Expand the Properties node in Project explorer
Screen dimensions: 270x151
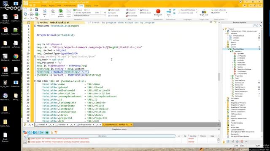[230, 76]
